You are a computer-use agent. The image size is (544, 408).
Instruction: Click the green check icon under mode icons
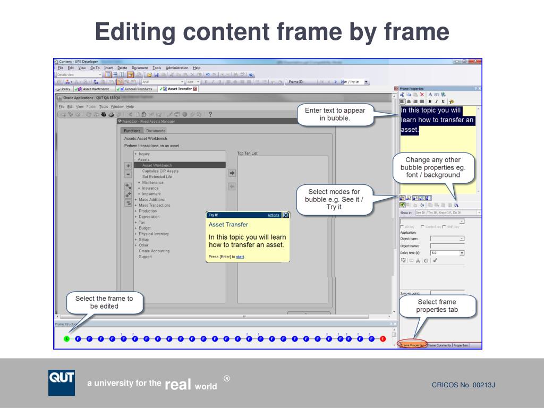click(x=403, y=205)
